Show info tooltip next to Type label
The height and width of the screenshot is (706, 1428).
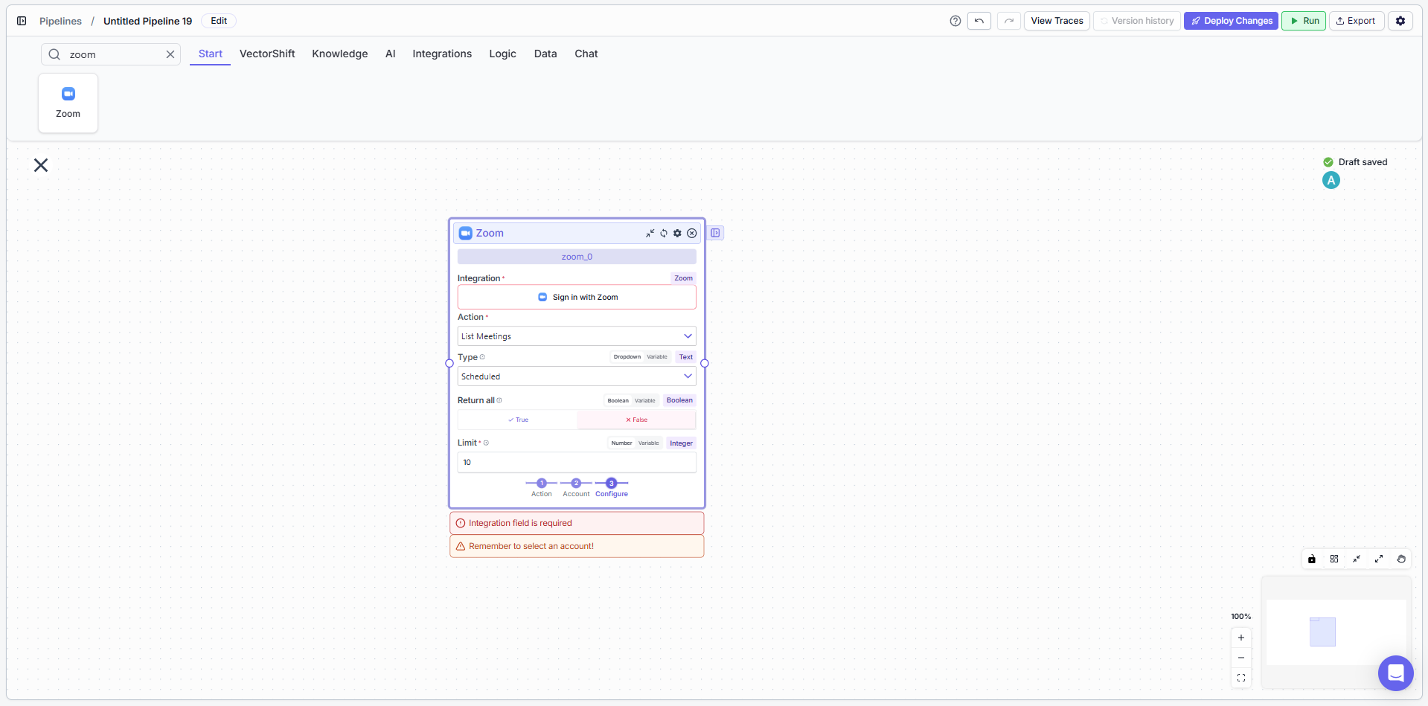(482, 357)
